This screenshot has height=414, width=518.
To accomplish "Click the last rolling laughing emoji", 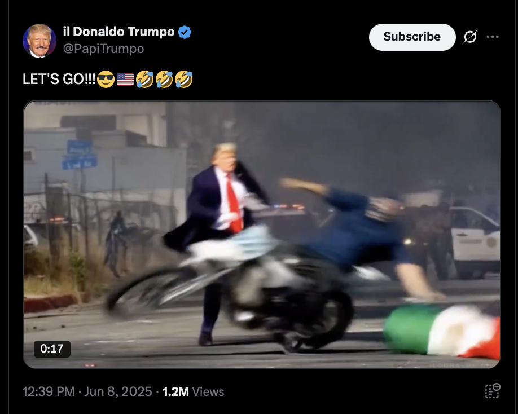I will pyautogui.click(x=184, y=79).
